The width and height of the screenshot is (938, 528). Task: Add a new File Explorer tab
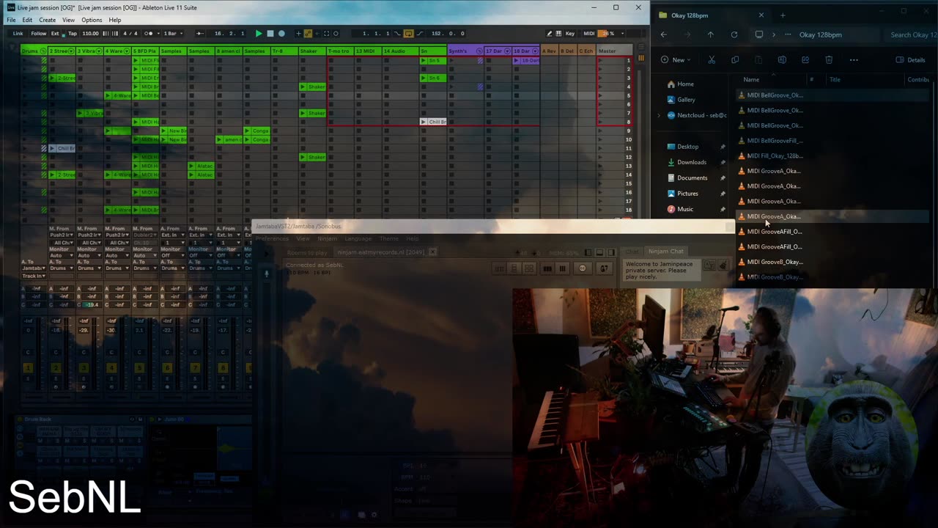click(783, 15)
